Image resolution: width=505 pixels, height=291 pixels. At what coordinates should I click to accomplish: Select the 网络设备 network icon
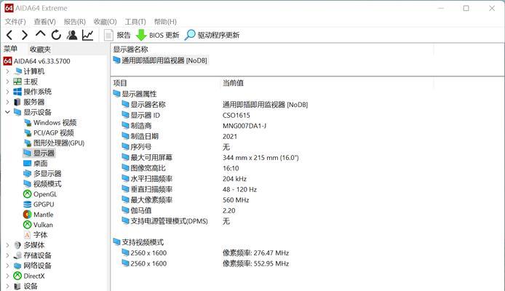click(17, 266)
